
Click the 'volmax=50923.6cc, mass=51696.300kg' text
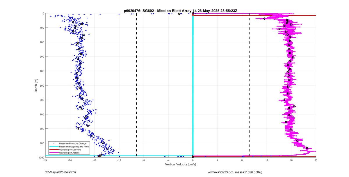pos(235,172)
